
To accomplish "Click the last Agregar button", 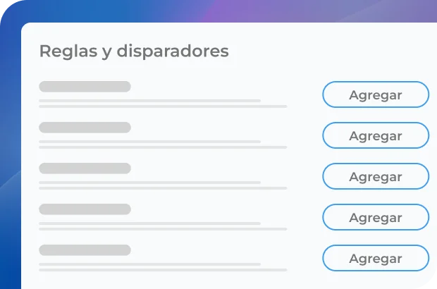I will pos(376,259).
